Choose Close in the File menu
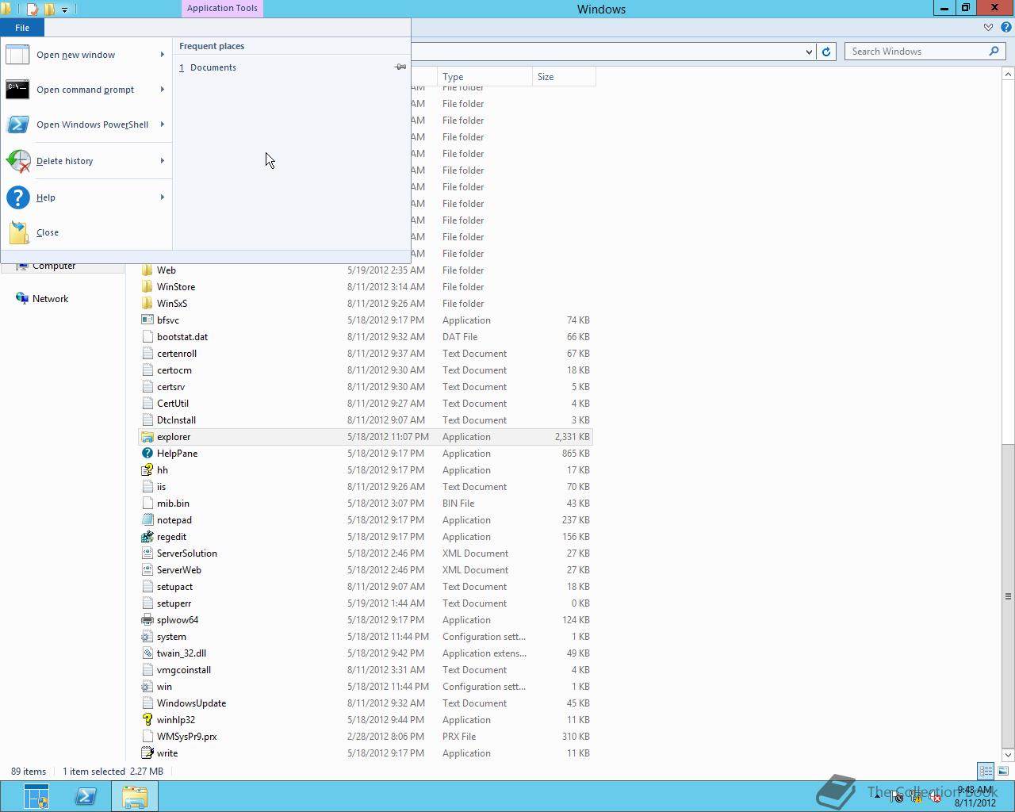This screenshot has width=1015, height=812. click(x=86, y=232)
